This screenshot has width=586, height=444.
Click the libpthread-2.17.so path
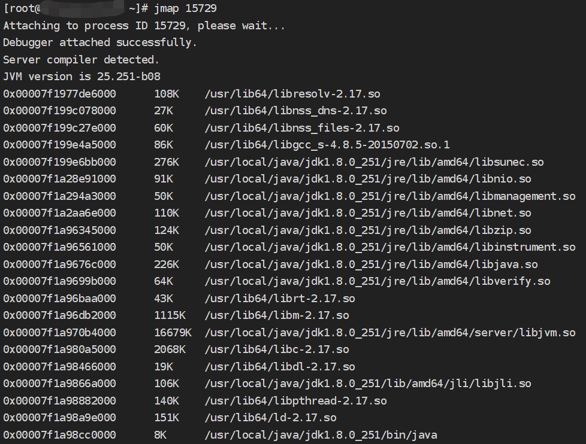(295, 401)
